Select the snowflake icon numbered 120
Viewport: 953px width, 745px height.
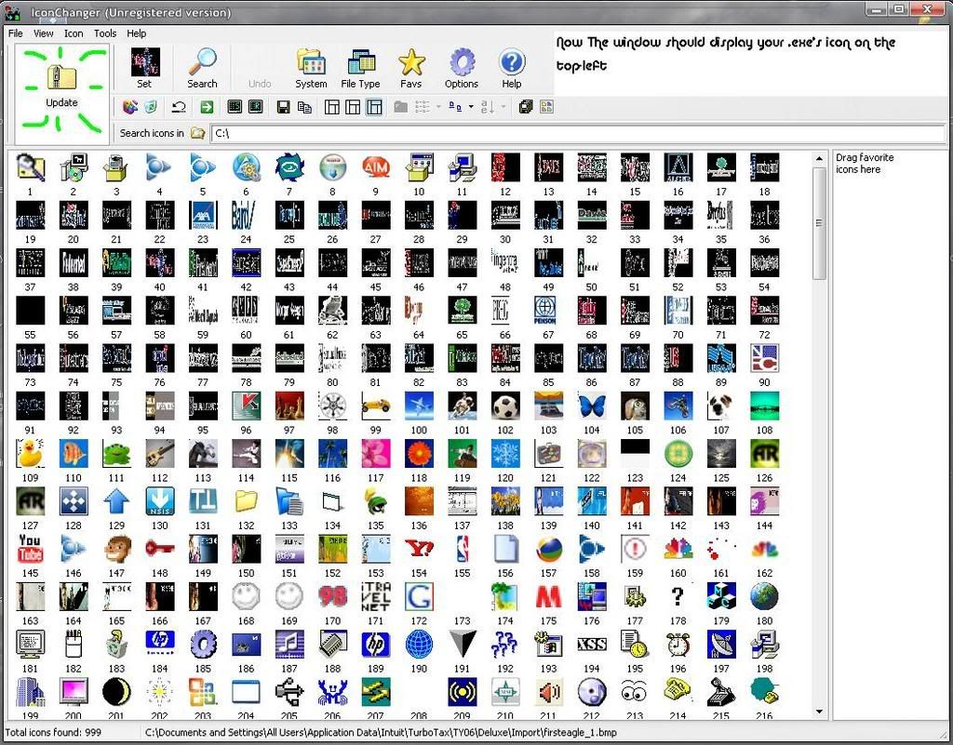click(x=505, y=454)
